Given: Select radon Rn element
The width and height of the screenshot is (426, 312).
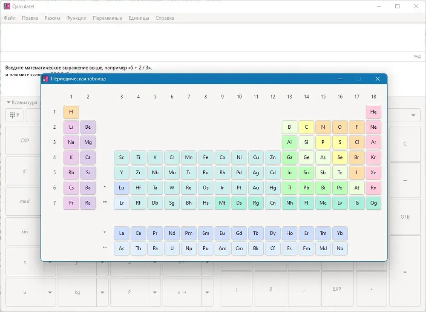Looking at the screenshot, I should [x=374, y=188].
